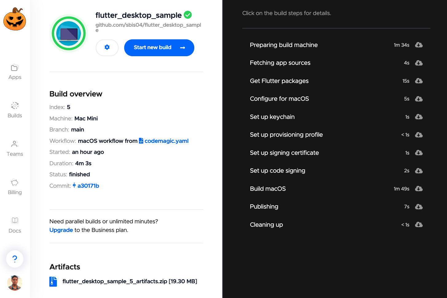This screenshot has width=447, height=298.
Task: Open the Apps section in sidebar
Action: (x=15, y=72)
